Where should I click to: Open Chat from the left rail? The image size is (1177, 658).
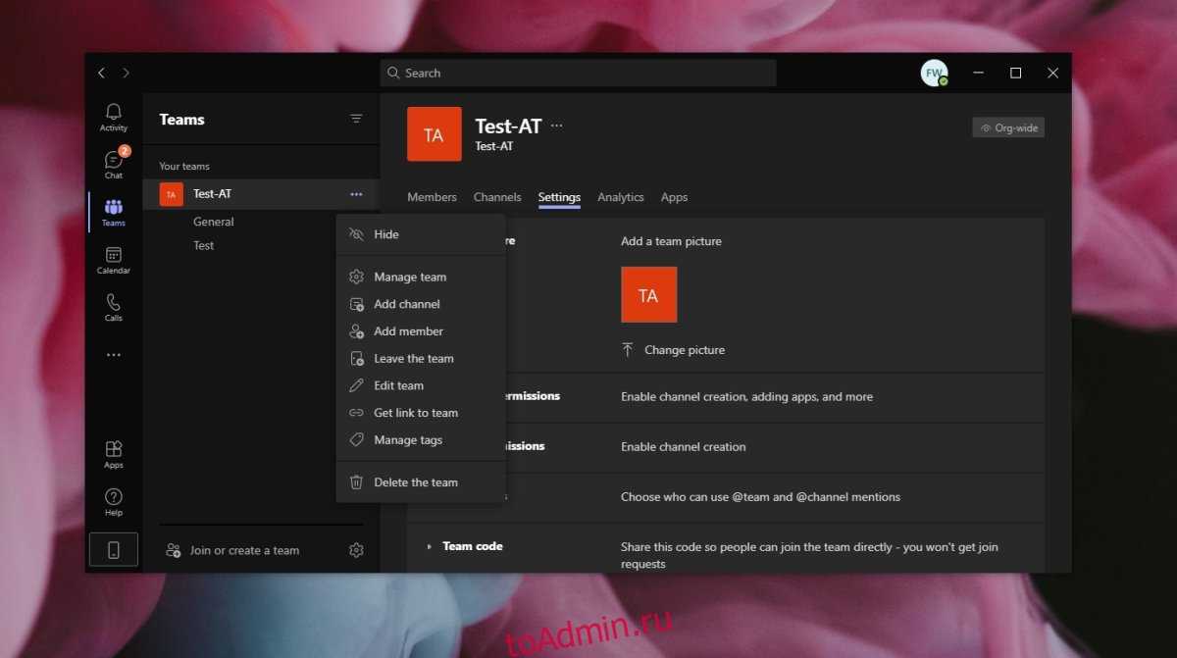[114, 165]
